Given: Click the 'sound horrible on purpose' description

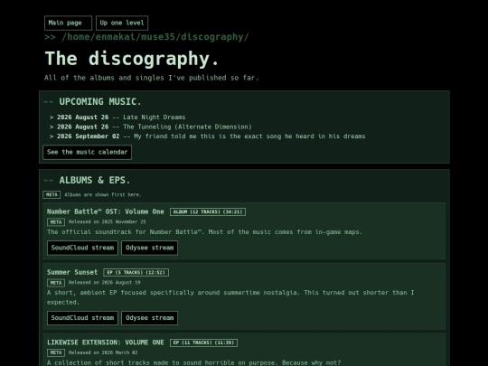Looking at the screenshot, I should tap(194, 362).
